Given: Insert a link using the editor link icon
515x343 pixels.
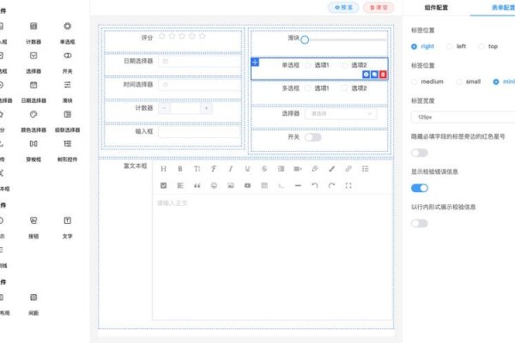Looking at the screenshot, I should (x=348, y=169).
